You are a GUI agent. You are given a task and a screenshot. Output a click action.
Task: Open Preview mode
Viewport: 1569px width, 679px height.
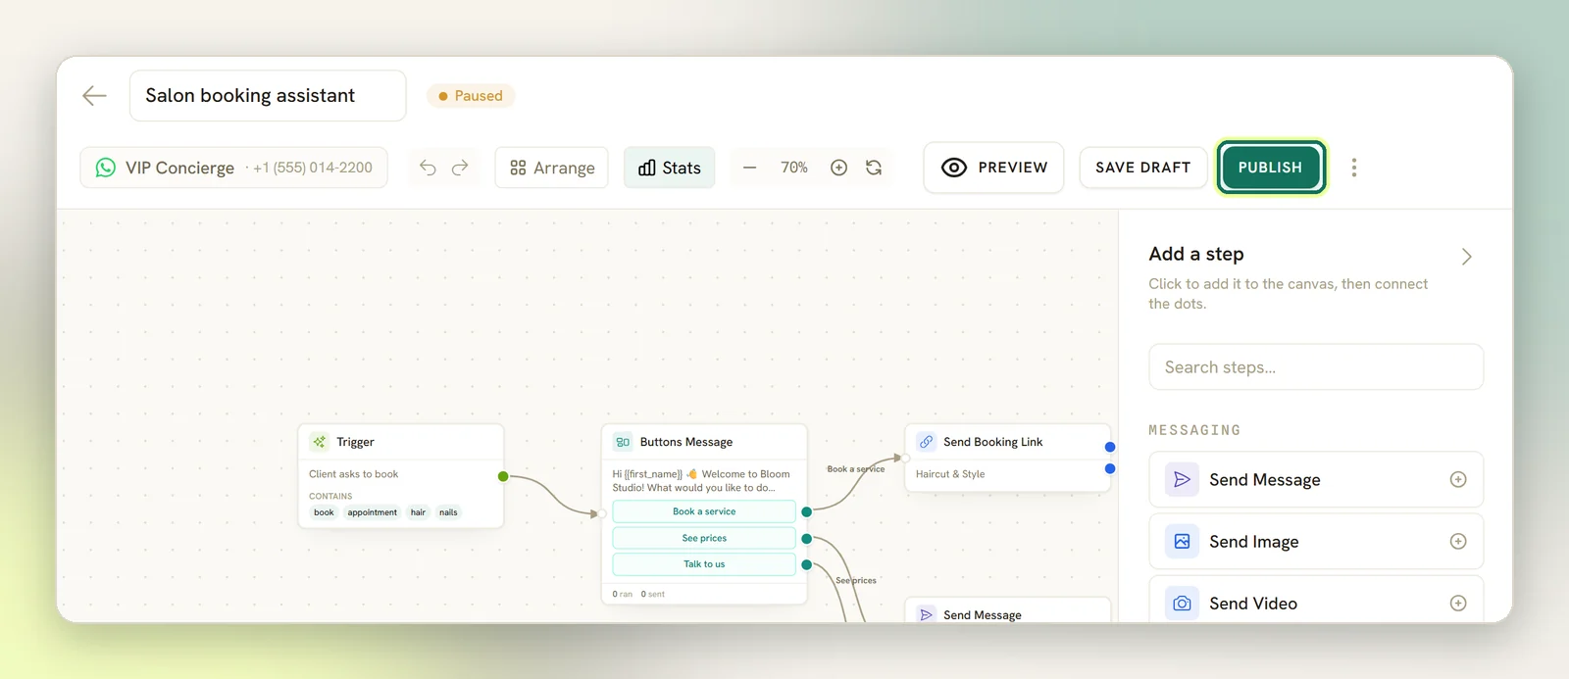tap(993, 168)
